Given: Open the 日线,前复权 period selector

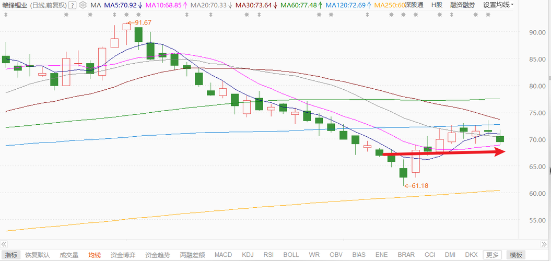Looking at the screenshot, I should (48, 5).
